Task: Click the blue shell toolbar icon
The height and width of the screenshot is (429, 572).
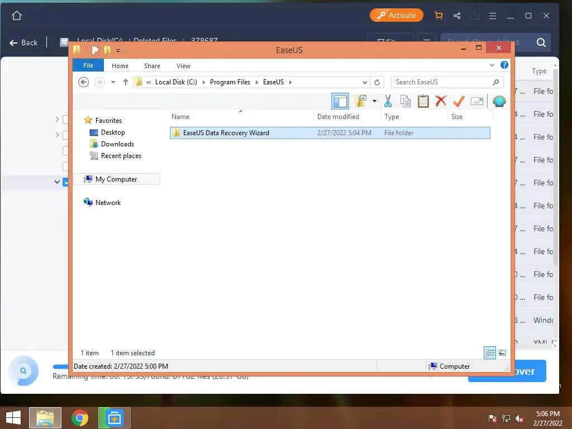Action: pos(499,101)
